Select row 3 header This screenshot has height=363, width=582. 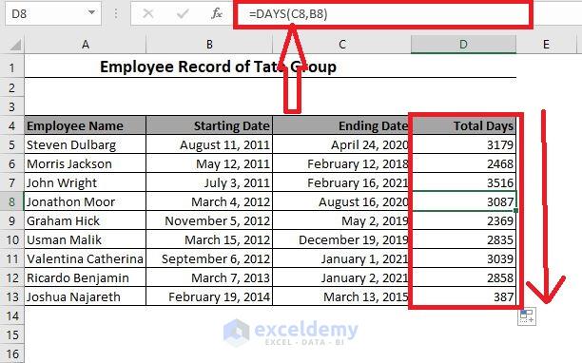[x=11, y=106]
